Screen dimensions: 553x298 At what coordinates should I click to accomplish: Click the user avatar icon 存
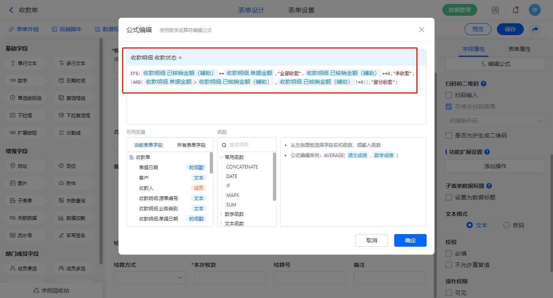coord(534,10)
